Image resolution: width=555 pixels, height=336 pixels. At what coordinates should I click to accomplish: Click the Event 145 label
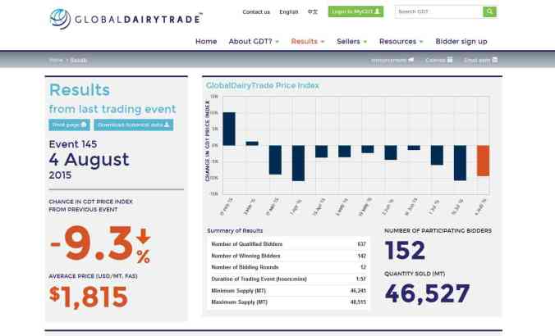[73, 144]
